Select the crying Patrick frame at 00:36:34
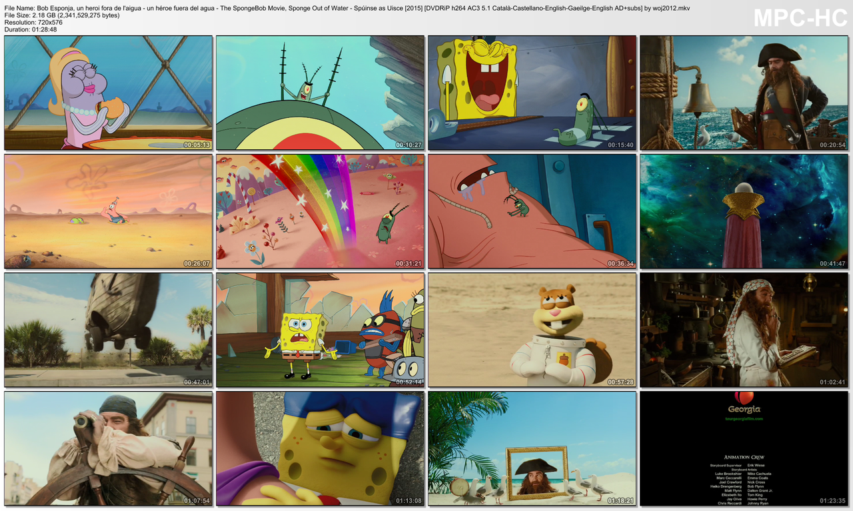Screen dimensions: 853x511 532,211
